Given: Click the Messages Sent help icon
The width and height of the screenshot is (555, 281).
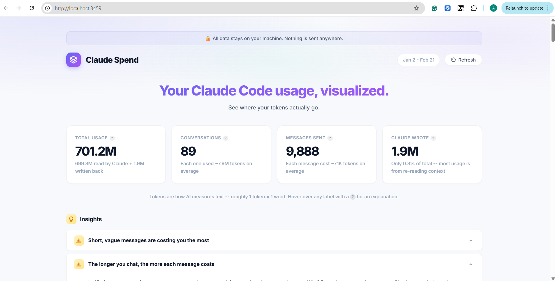Looking at the screenshot, I should [330, 138].
